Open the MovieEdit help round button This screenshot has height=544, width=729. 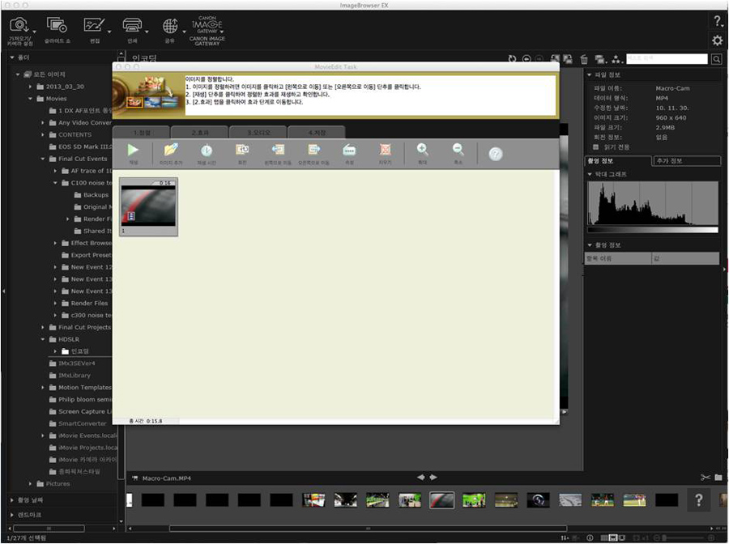(496, 154)
